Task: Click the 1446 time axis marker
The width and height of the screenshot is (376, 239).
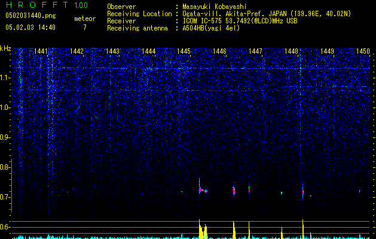Action: point(219,51)
